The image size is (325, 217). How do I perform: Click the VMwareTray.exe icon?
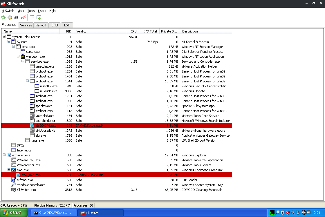13,160
